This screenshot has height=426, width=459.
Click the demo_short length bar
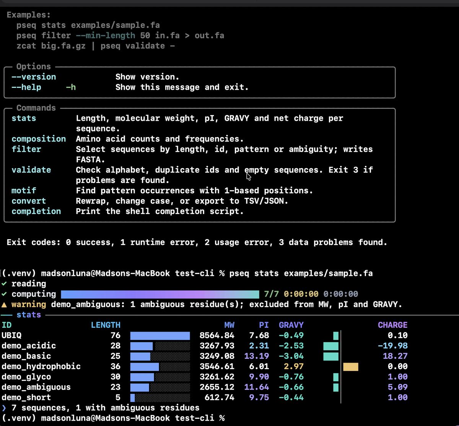tap(133, 398)
